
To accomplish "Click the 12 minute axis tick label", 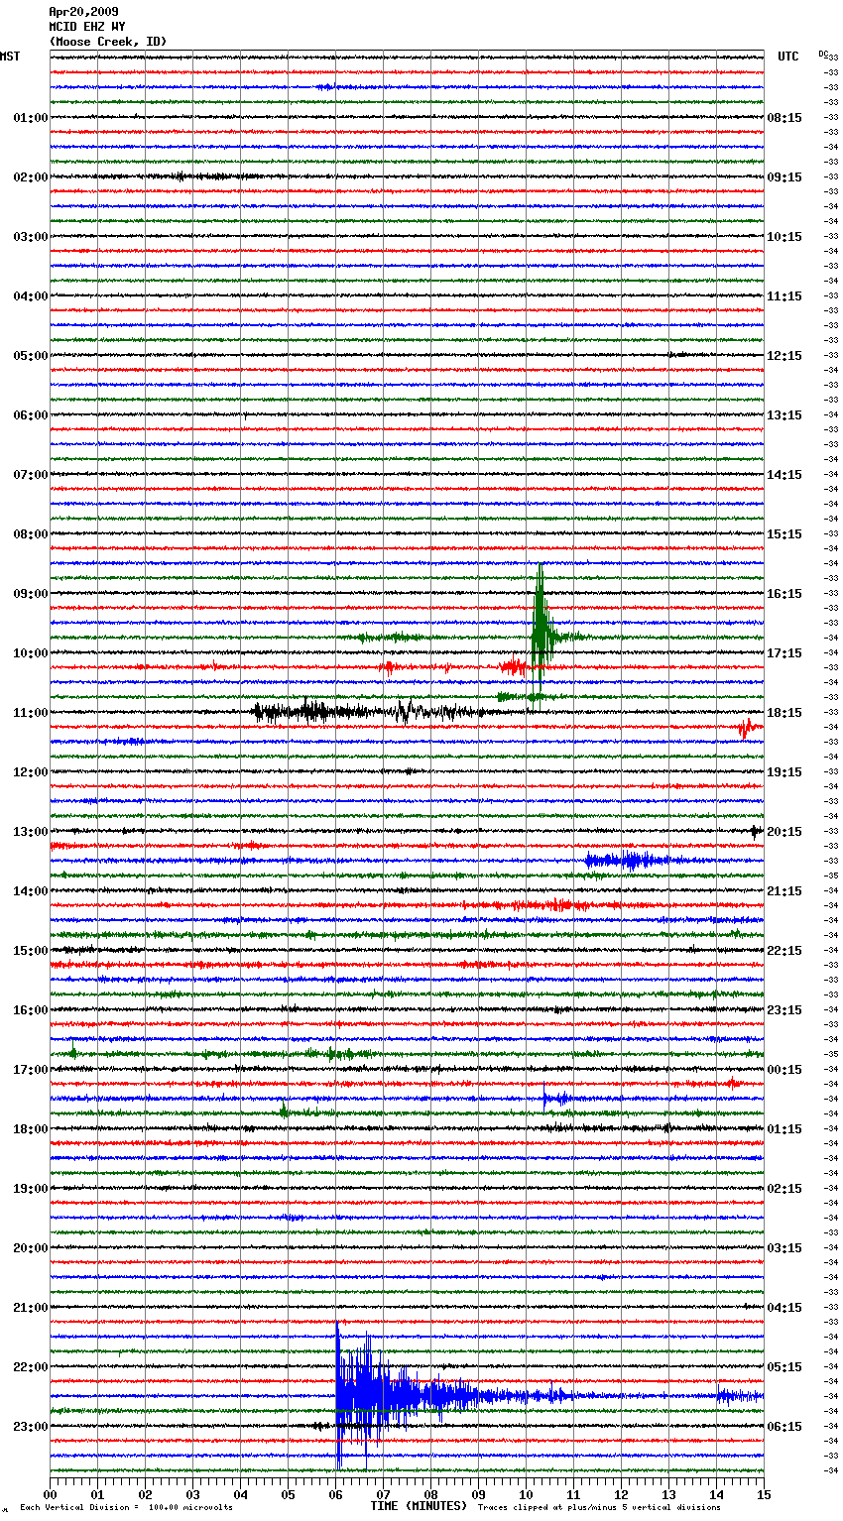I will [x=621, y=1495].
